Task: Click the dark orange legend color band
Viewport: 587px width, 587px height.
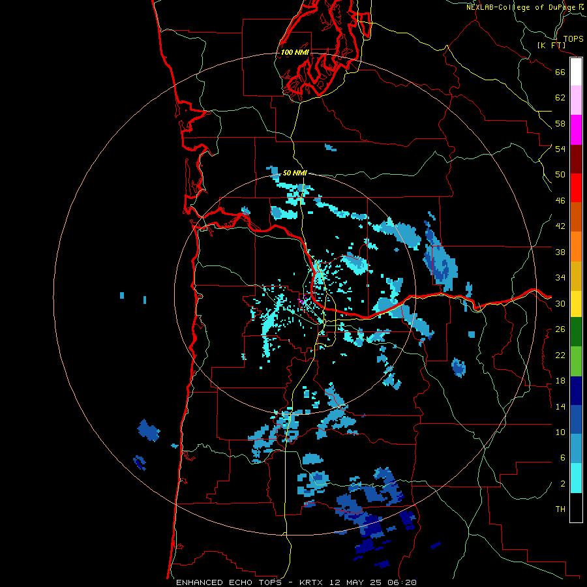Action: [576, 217]
